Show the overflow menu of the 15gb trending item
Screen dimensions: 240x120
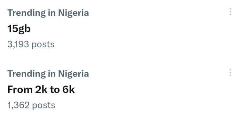(230, 12)
